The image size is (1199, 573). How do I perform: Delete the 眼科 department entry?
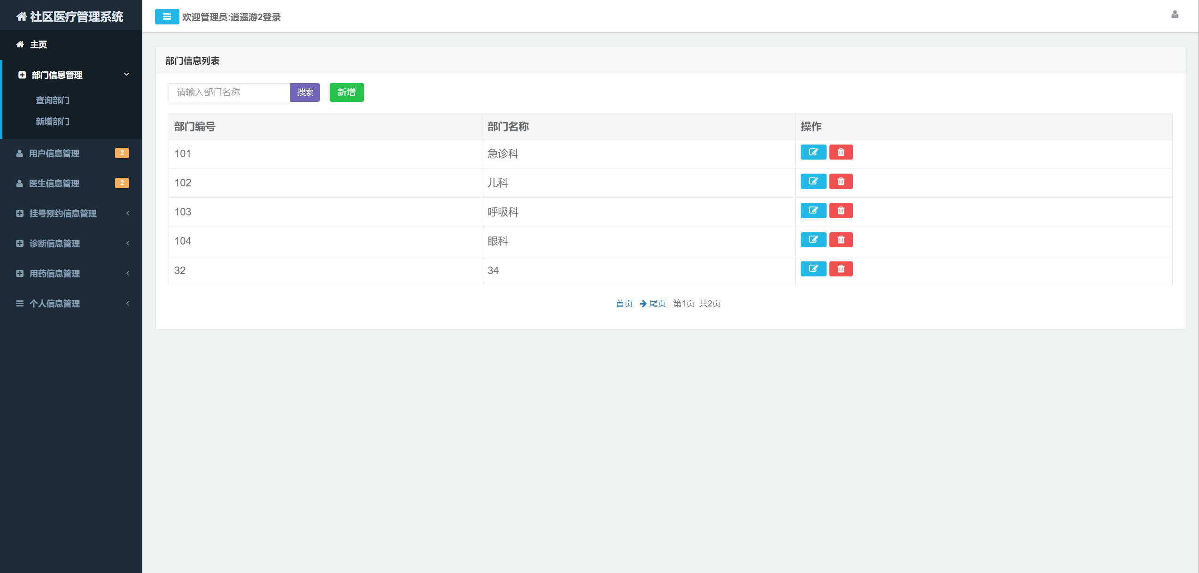point(841,240)
